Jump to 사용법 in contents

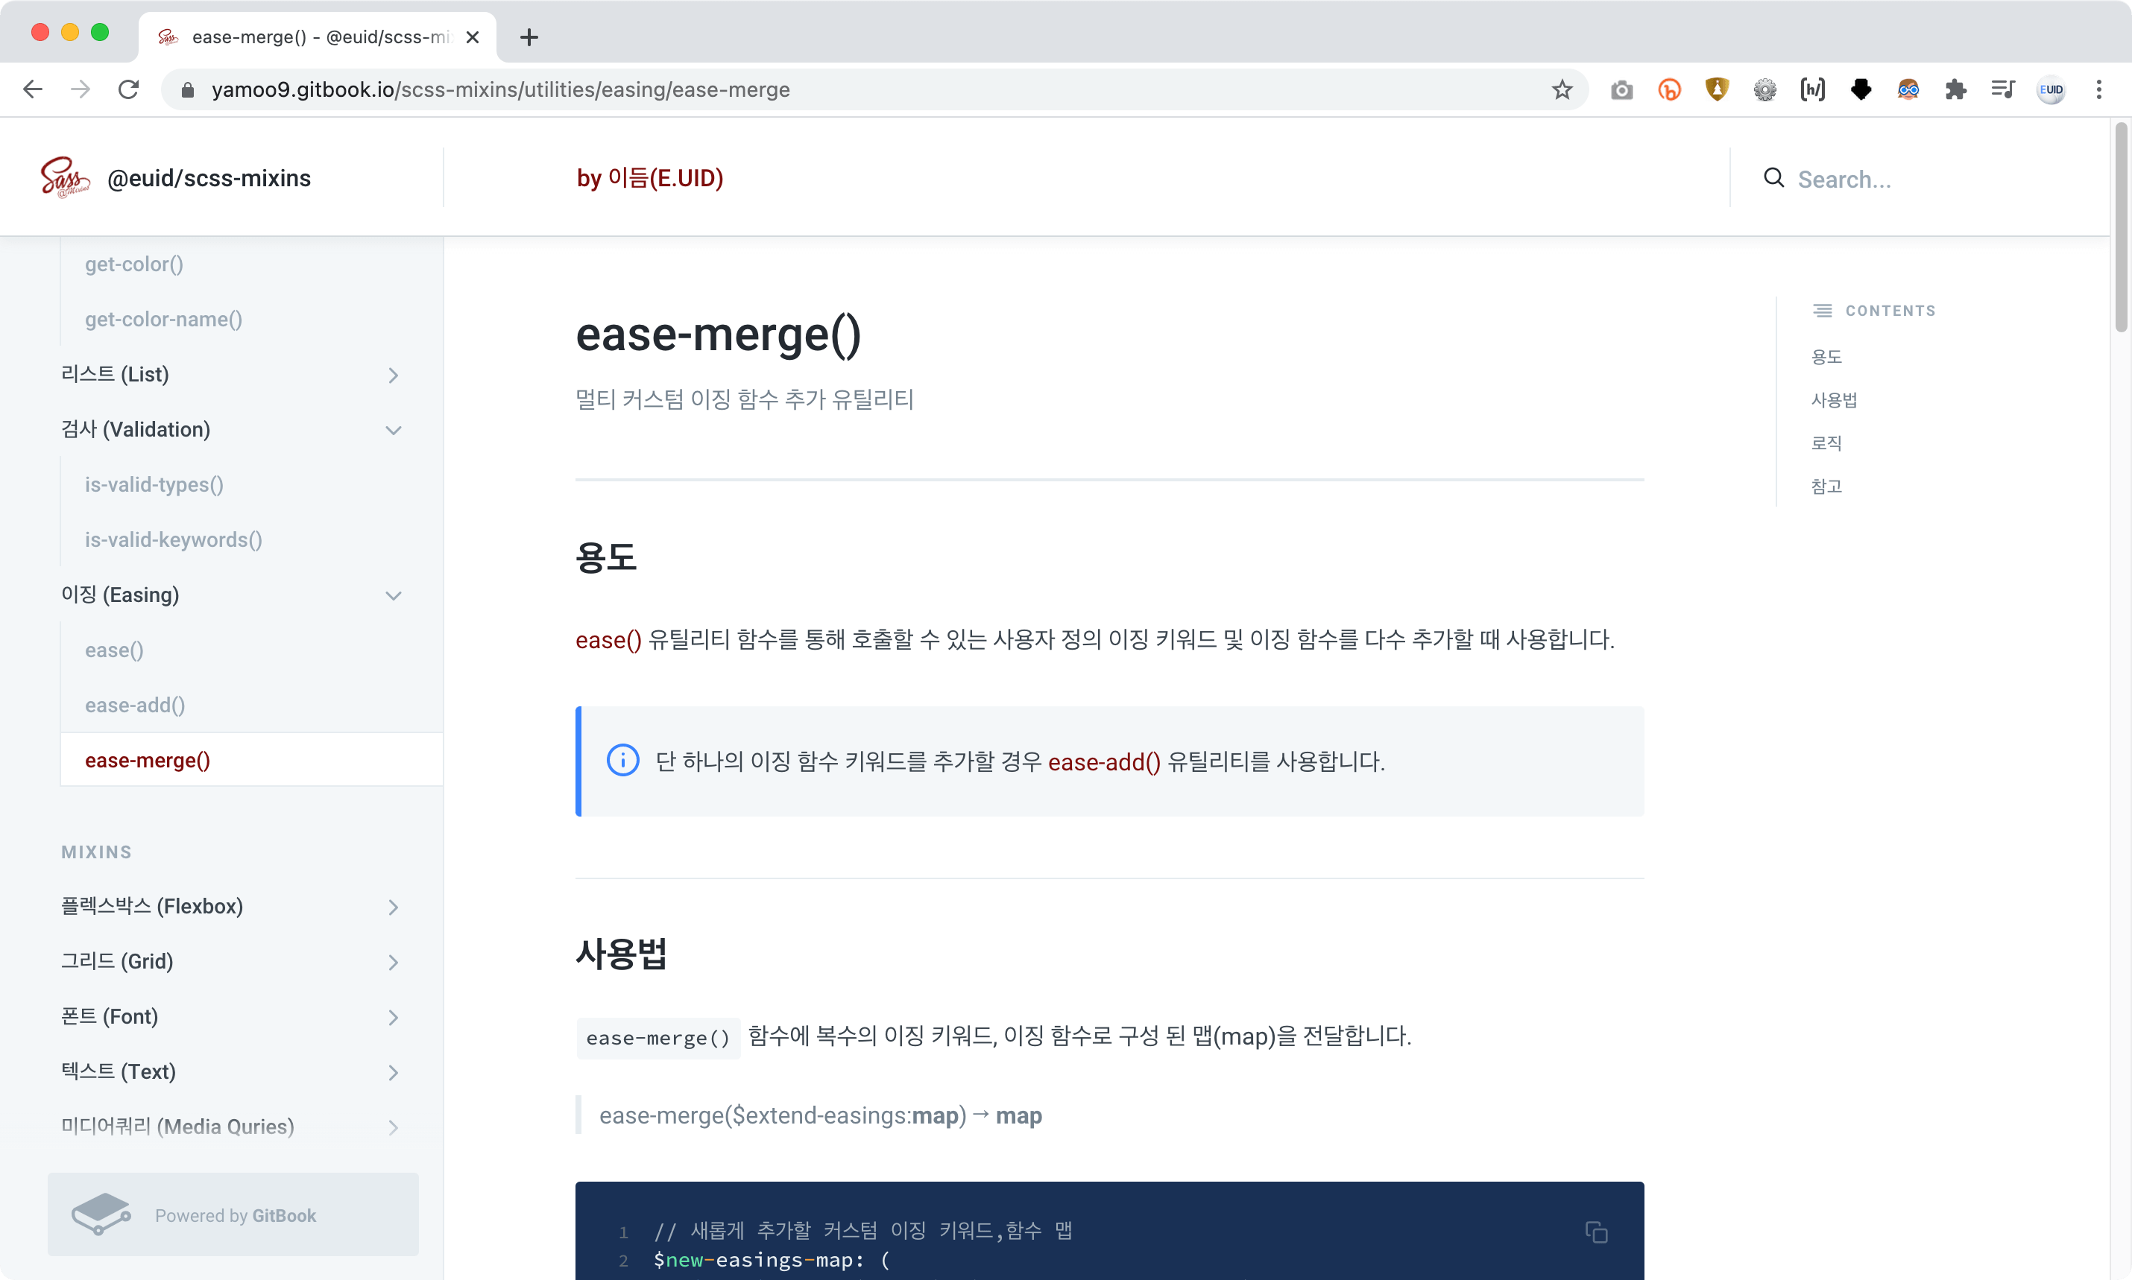[1834, 400]
